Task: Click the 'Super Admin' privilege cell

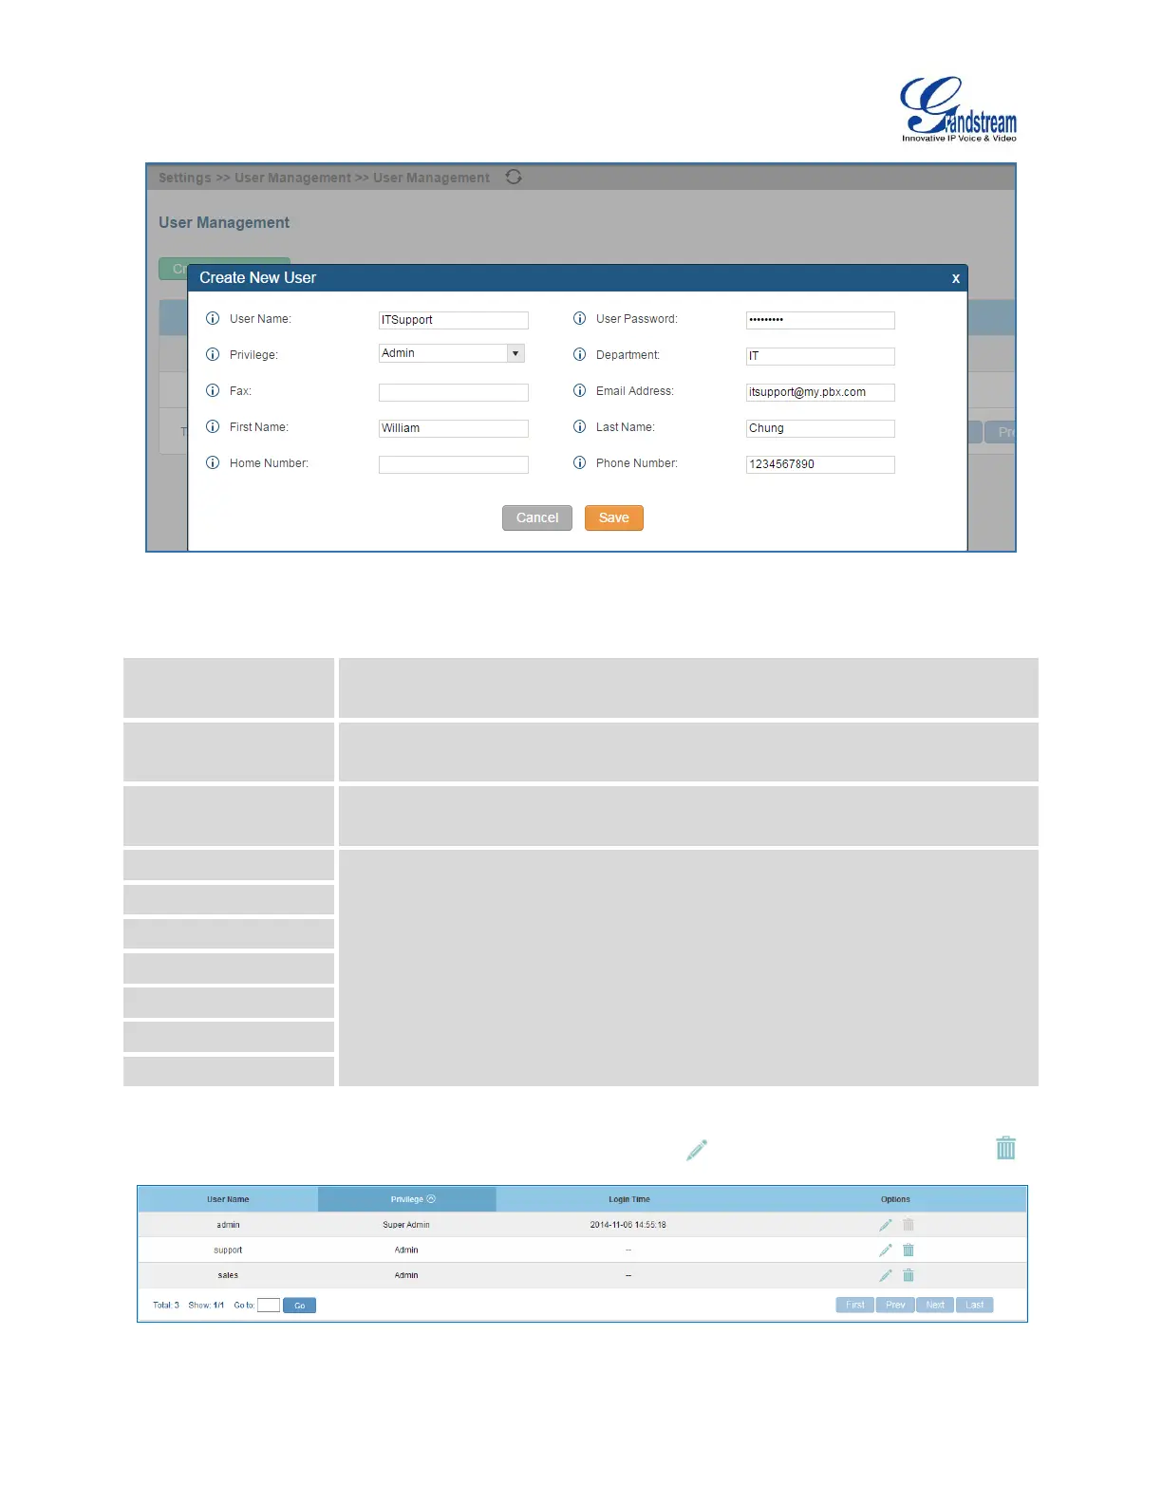Action: (x=406, y=1225)
